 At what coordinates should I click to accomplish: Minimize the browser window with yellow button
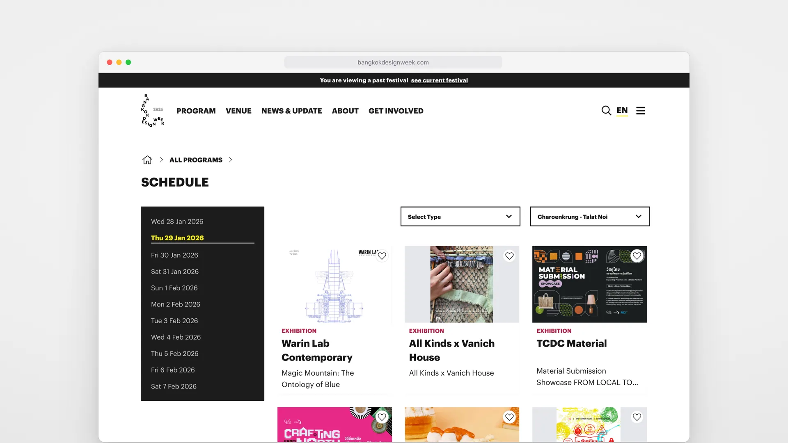(x=119, y=62)
